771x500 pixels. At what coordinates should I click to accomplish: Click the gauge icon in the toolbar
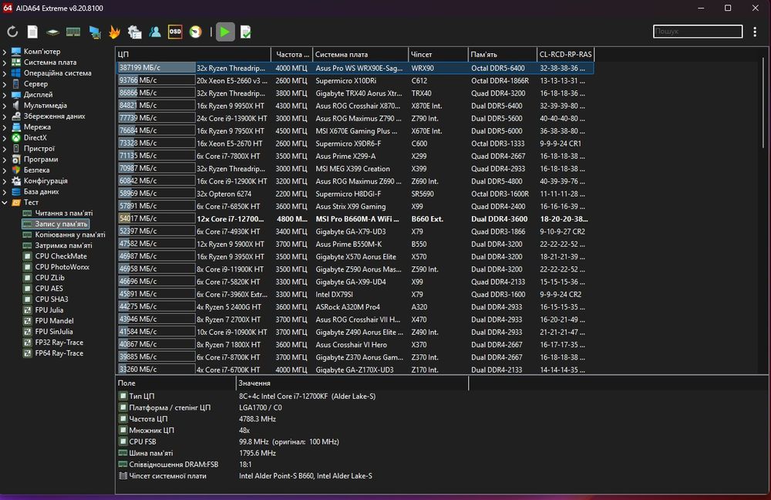pos(196,32)
